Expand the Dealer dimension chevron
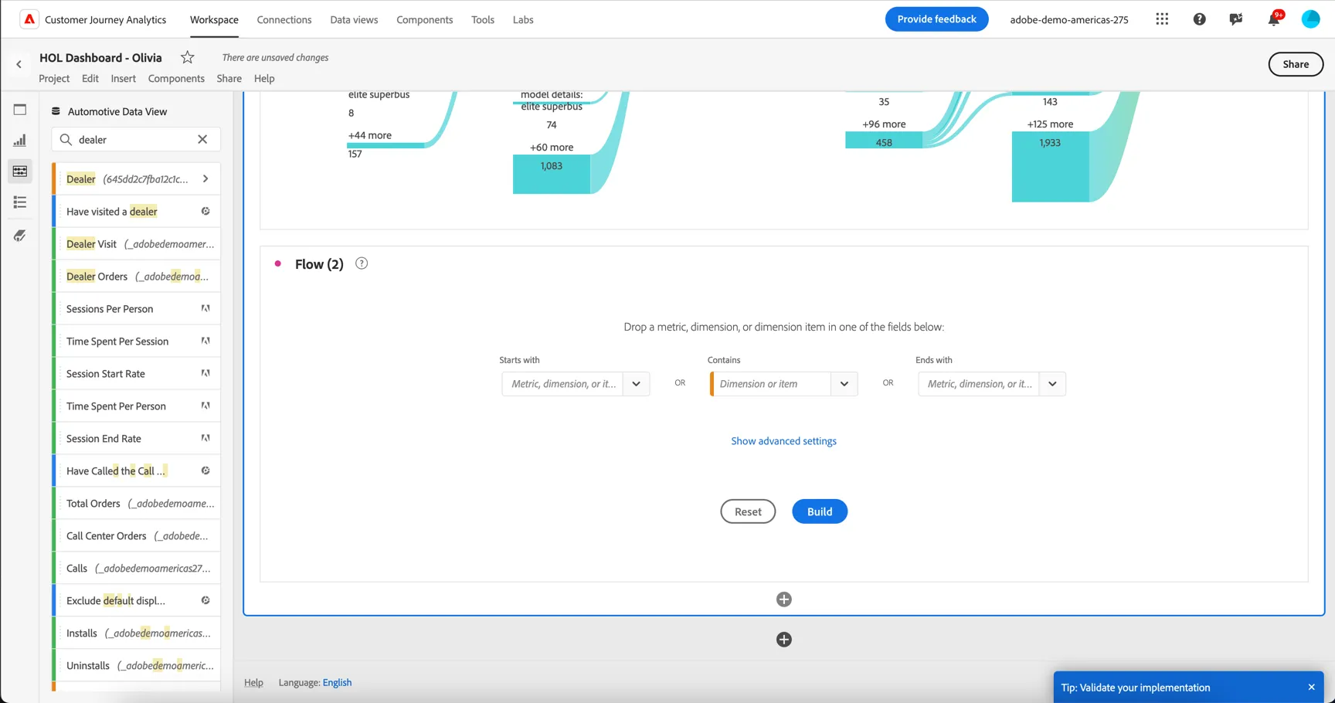Image resolution: width=1335 pixels, height=703 pixels. coord(206,179)
